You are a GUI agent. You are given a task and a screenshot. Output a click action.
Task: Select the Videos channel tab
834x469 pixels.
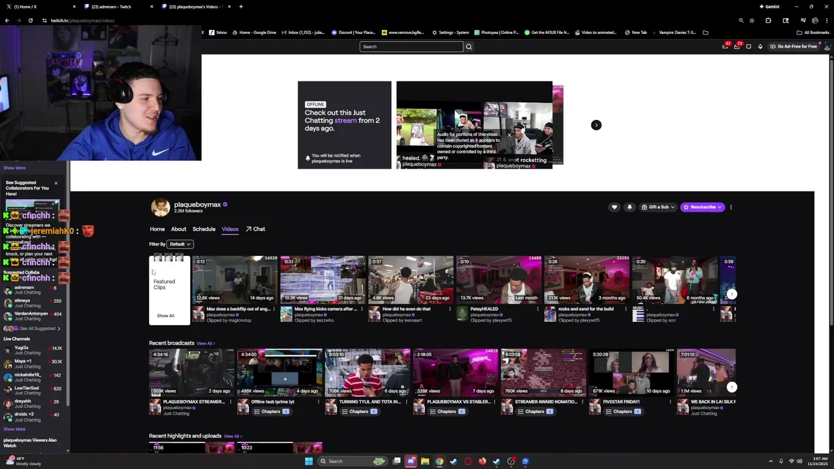[x=230, y=229]
